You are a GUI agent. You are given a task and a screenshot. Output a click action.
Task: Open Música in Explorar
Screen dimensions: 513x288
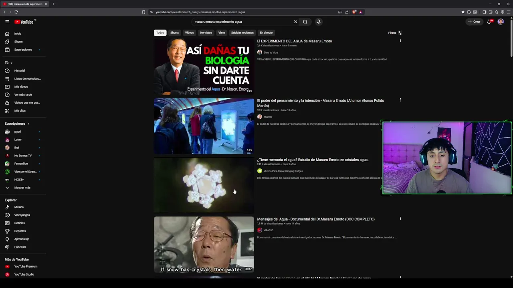[x=23, y=207]
